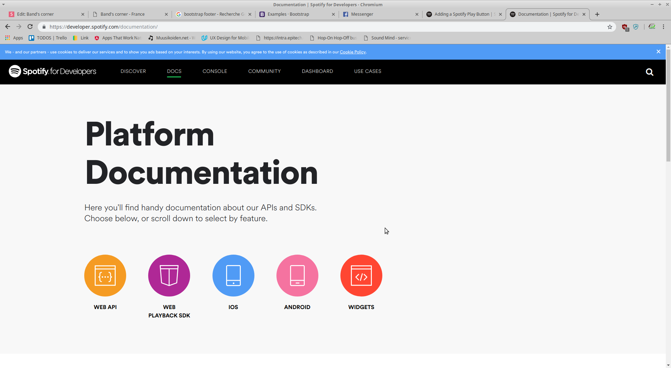Screen dimensions: 671x368
Task: Open the Use Cases nav item
Action: coord(368,71)
